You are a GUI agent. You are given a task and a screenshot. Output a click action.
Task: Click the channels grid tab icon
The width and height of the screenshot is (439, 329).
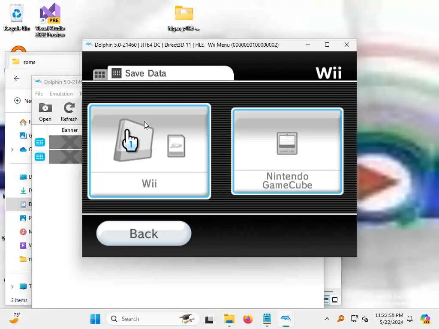click(100, 75)
